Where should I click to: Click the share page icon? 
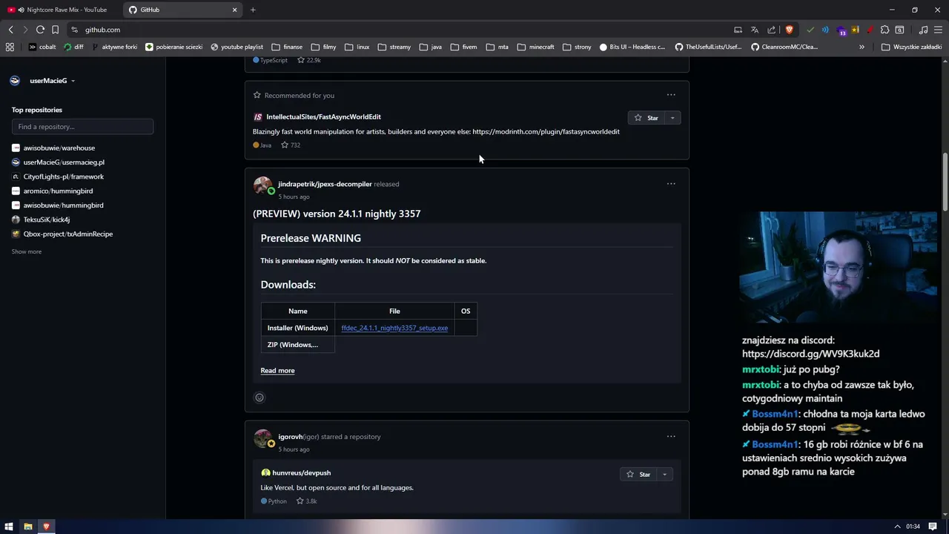[x=772, y=30]
